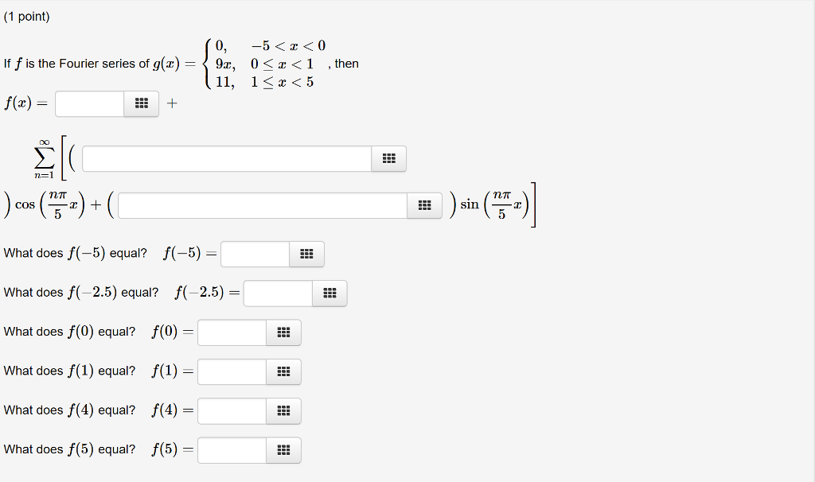This screenshot has height=482, width=815.
Task: Click the '(1 point)' label
Action: 26,17
